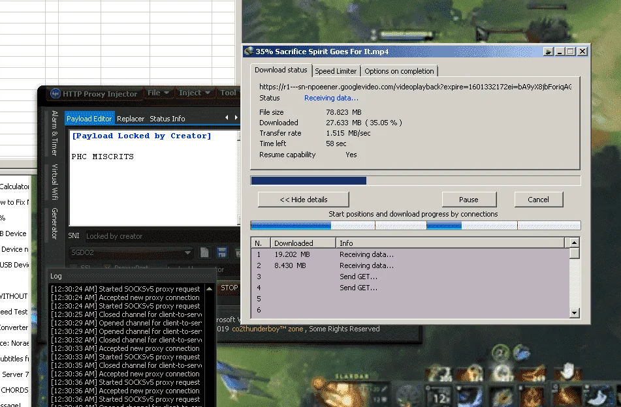Click the new config file icon
Screen dimensions: 621x407
click(x=205, y=252)
